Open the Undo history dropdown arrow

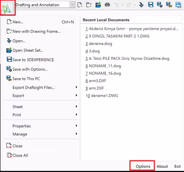tap(122, 5)
